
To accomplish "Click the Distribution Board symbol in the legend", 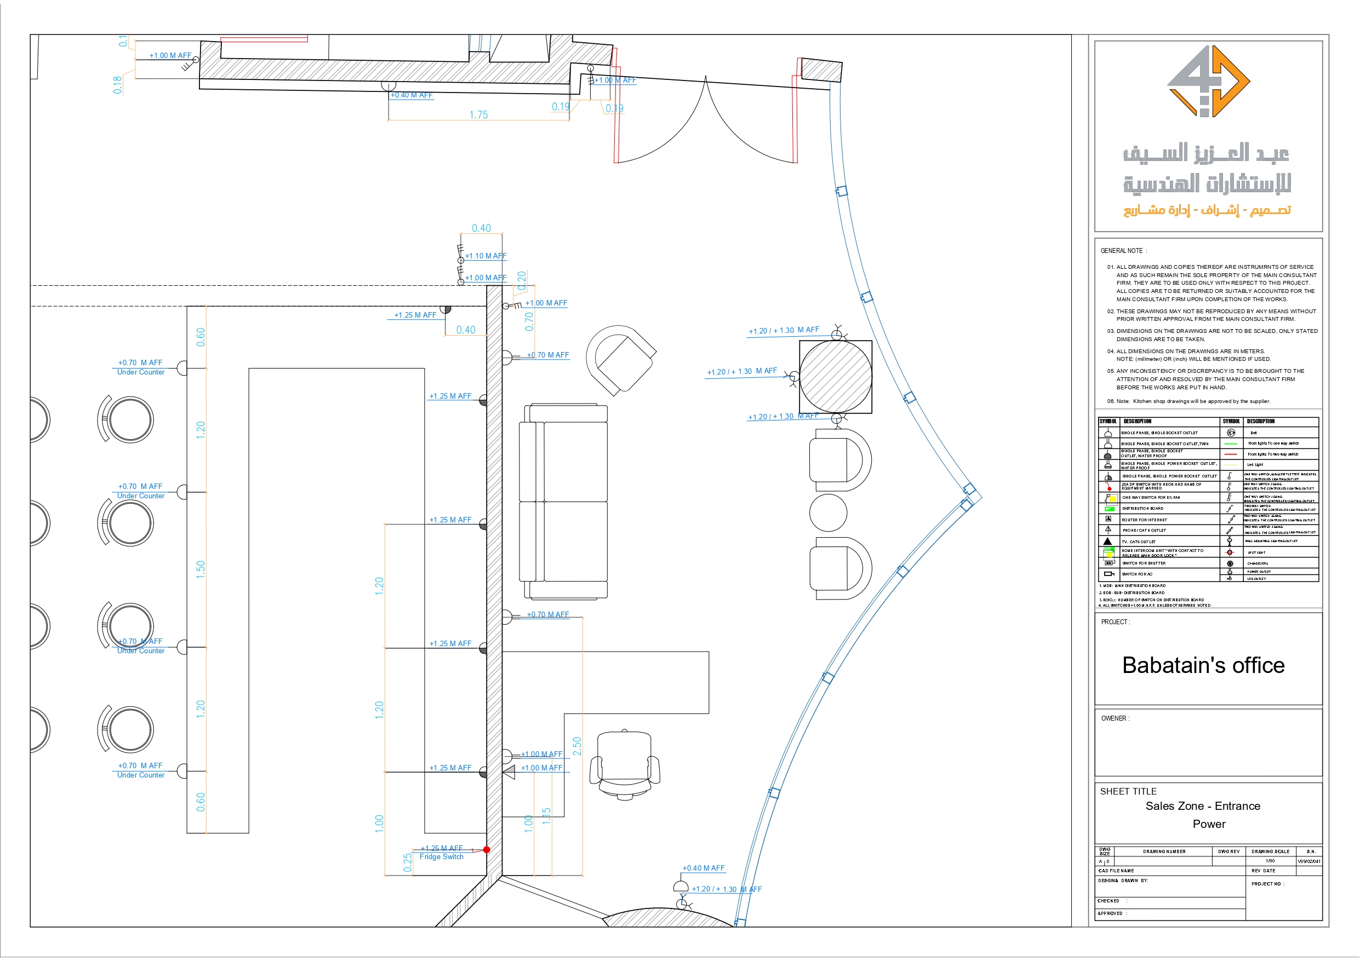I will [1110, 509].
